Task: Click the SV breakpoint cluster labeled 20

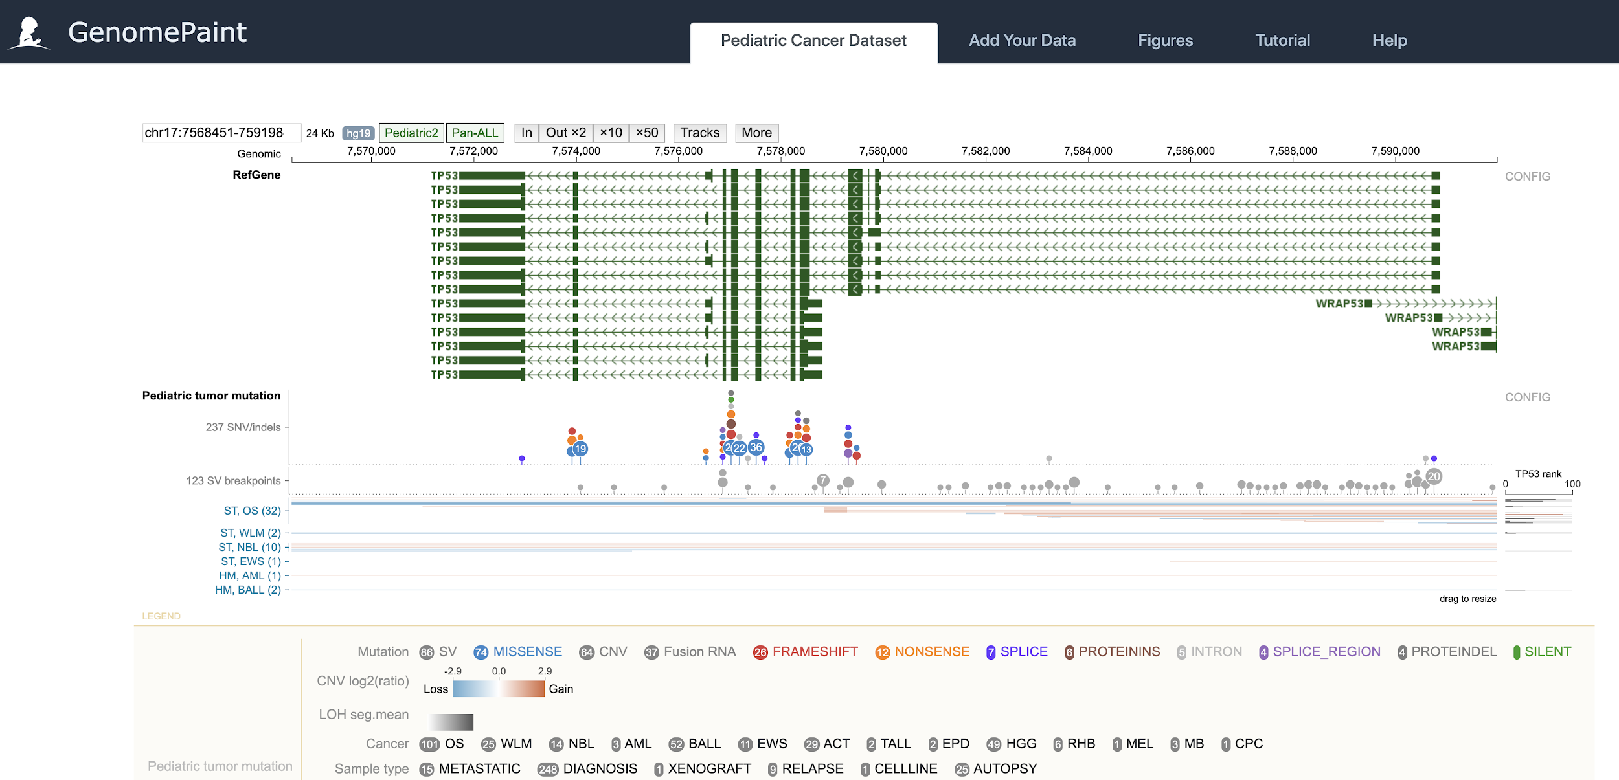Action: 1434,476
